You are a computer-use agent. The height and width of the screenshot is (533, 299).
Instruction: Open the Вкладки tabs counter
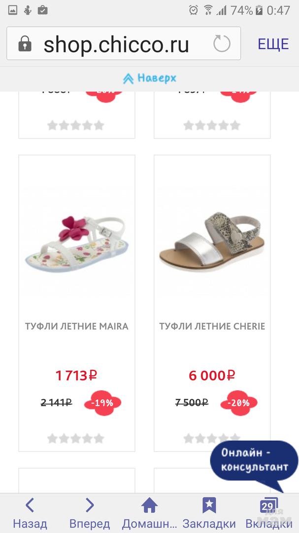[267, 513]
